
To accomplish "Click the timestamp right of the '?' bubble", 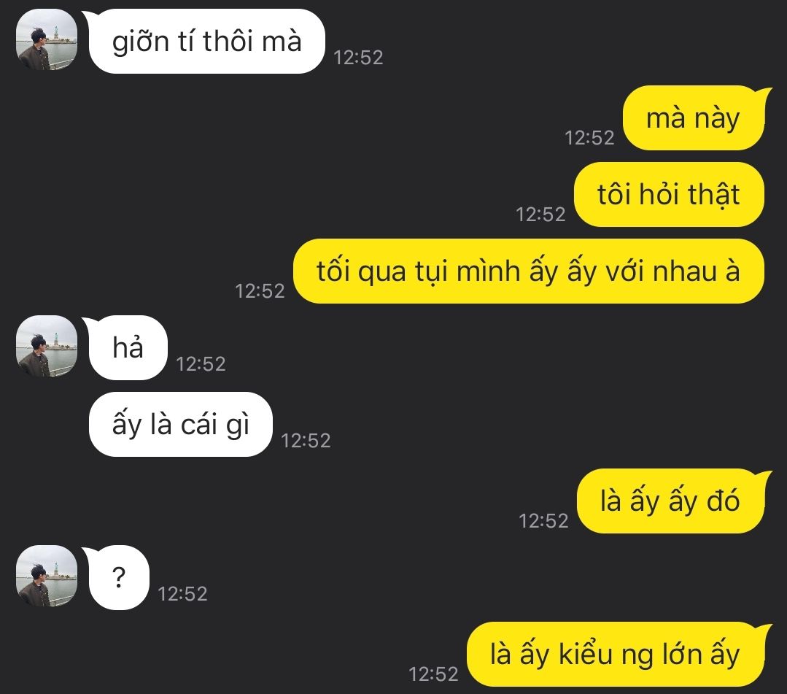I will [182, 594].
